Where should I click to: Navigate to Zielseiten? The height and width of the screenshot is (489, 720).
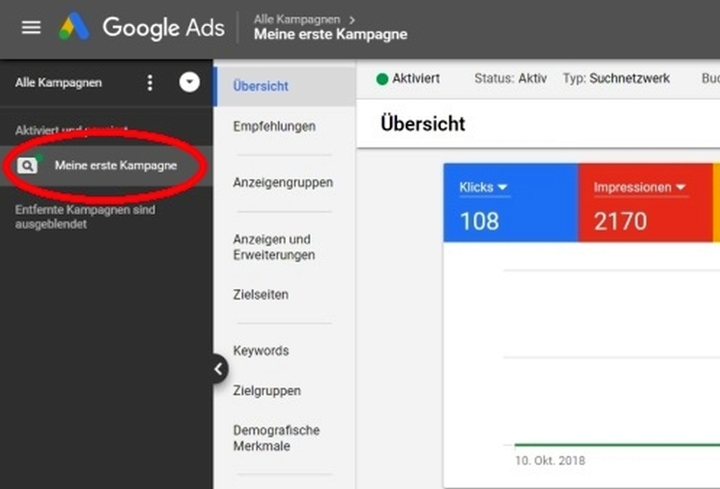coord(261,295)
